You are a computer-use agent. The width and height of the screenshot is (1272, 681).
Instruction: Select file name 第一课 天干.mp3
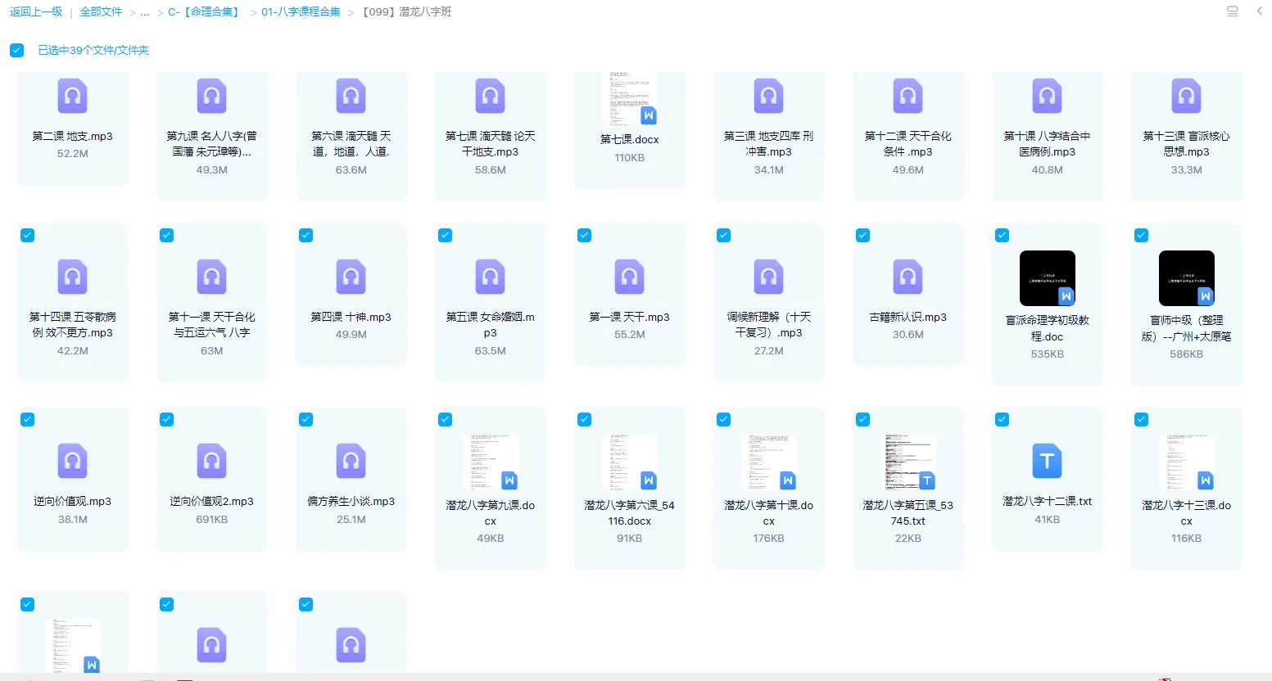click(629, 317)
